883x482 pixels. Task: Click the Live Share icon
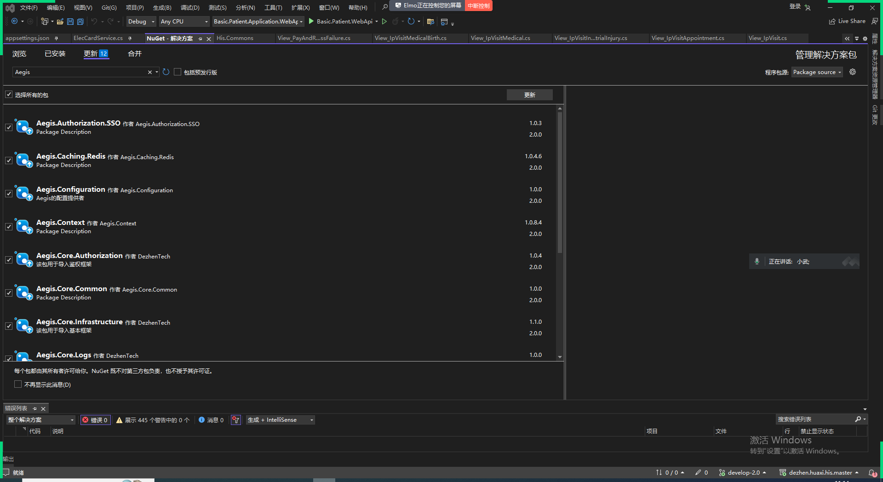(x=832, y=21)
